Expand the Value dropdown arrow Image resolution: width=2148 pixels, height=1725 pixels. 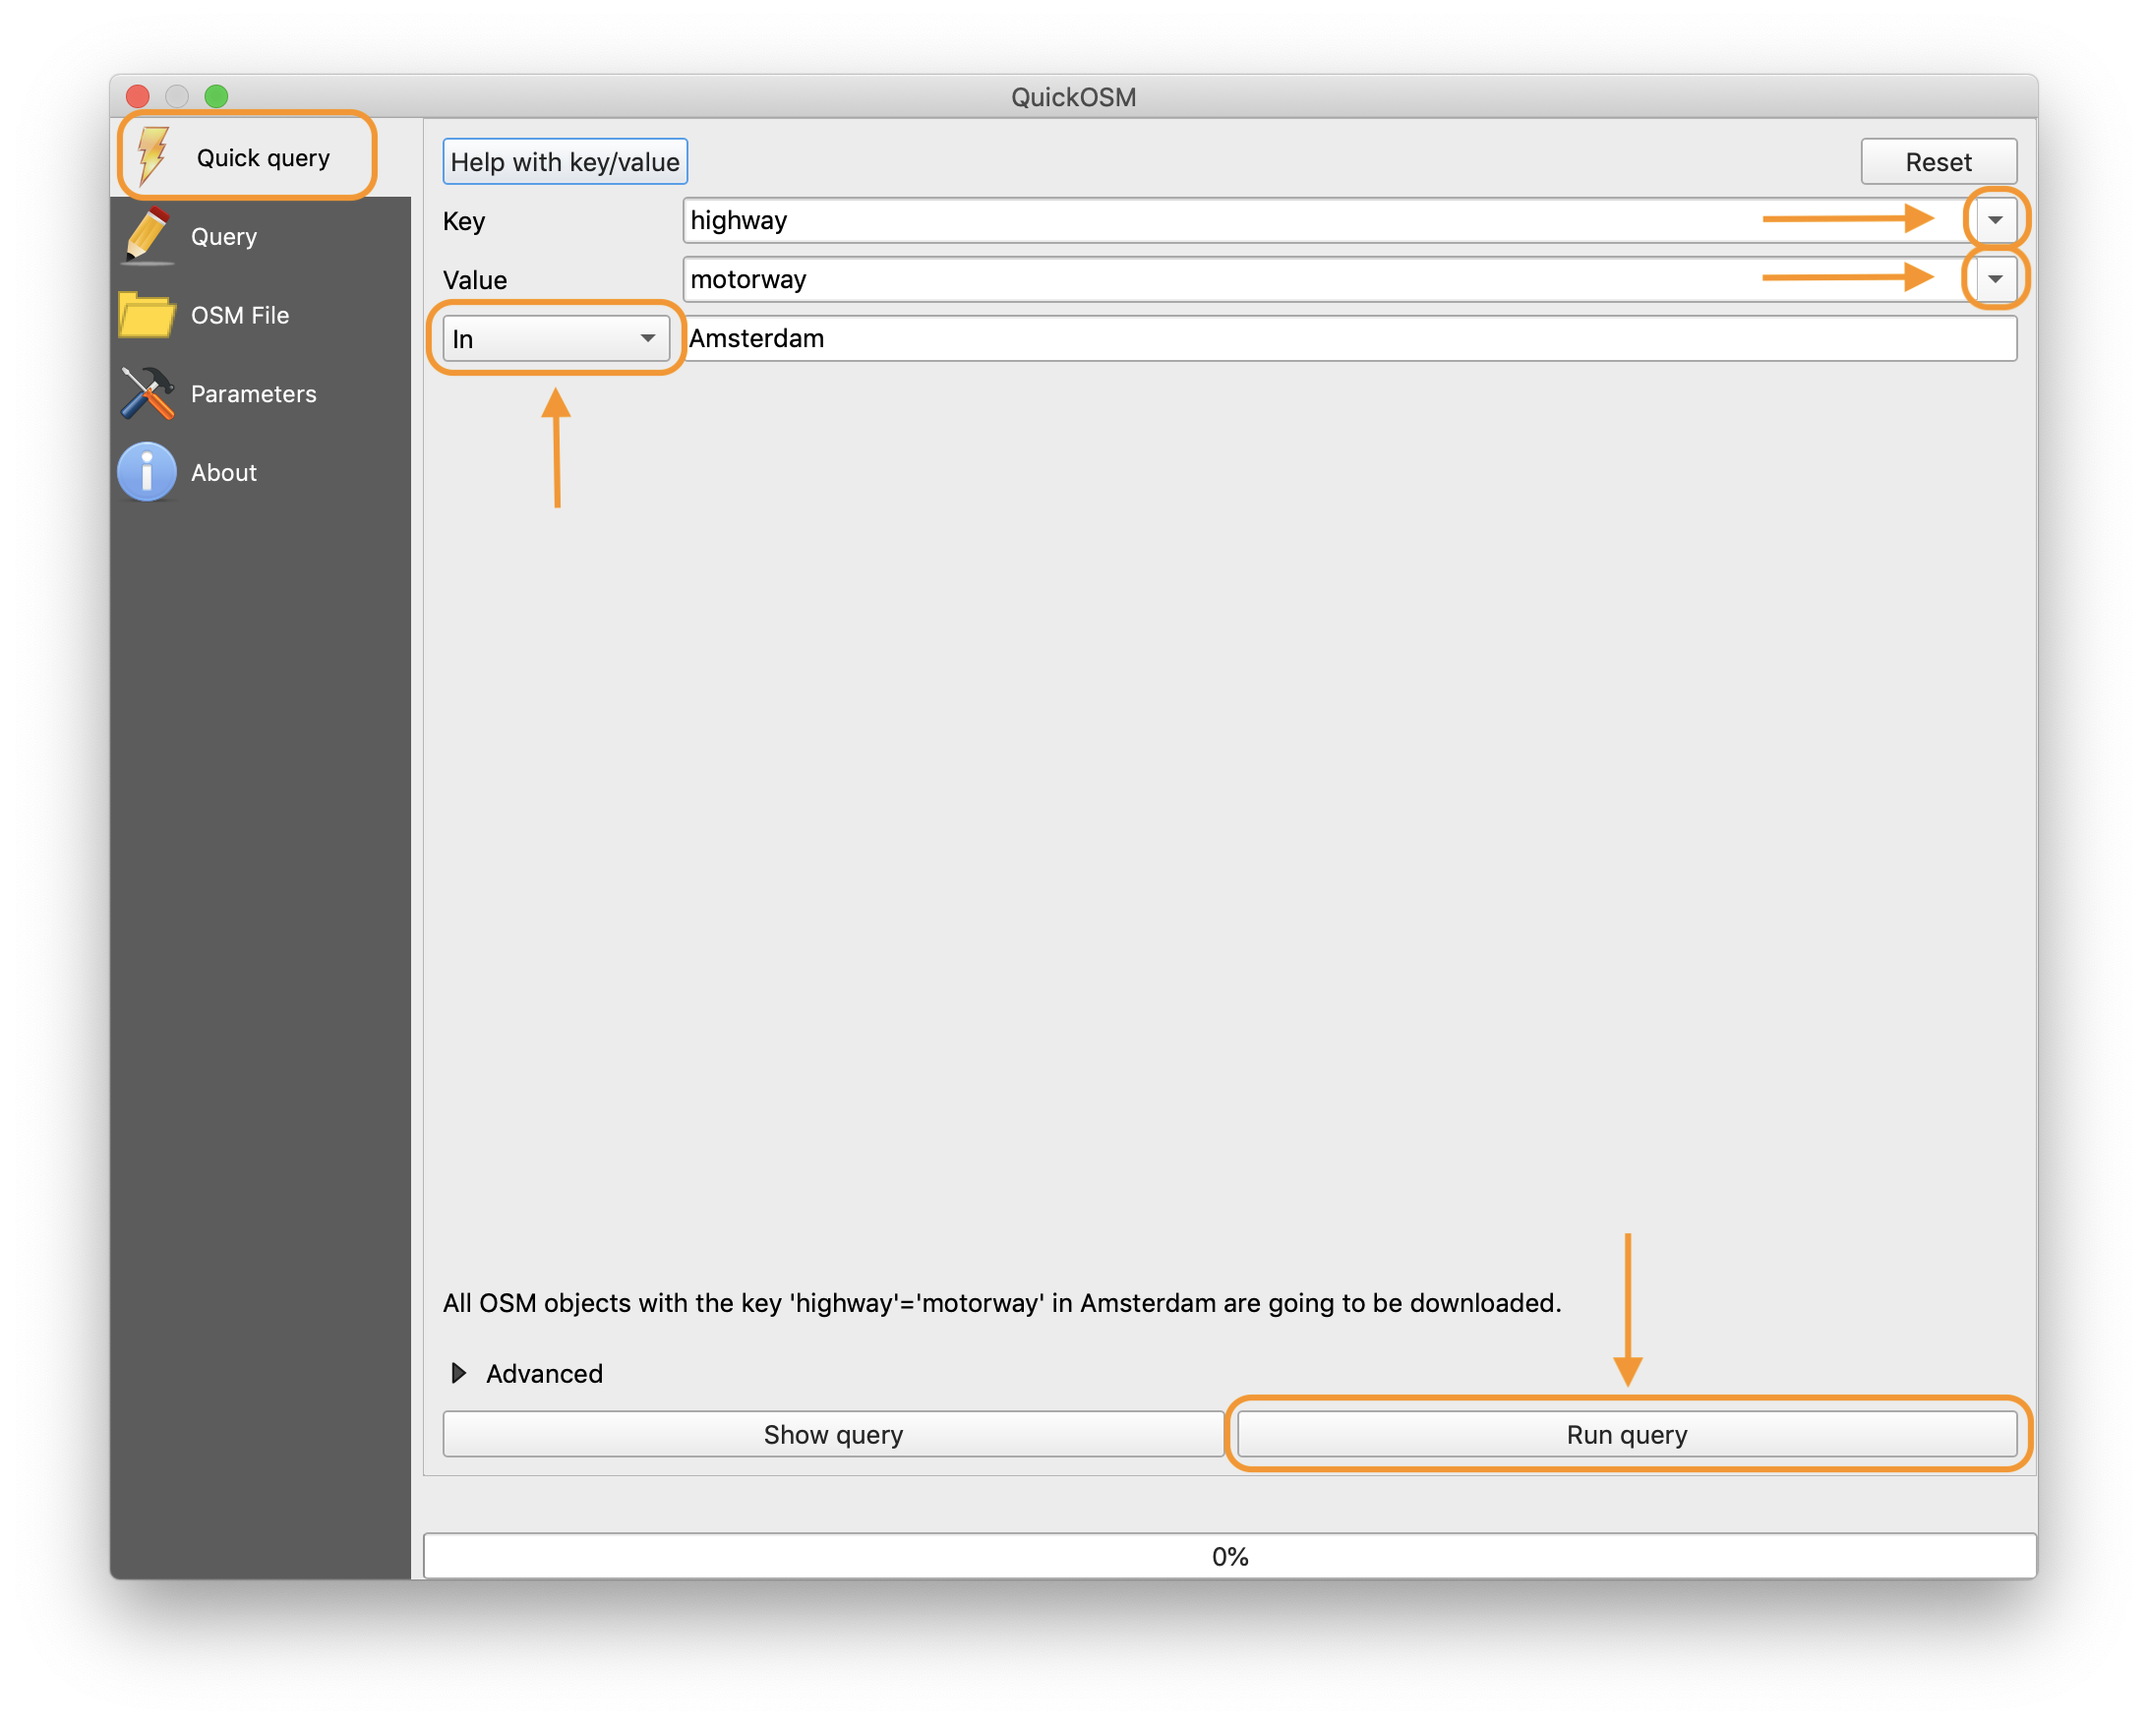pyautogui.click(x=1995, y=278)
